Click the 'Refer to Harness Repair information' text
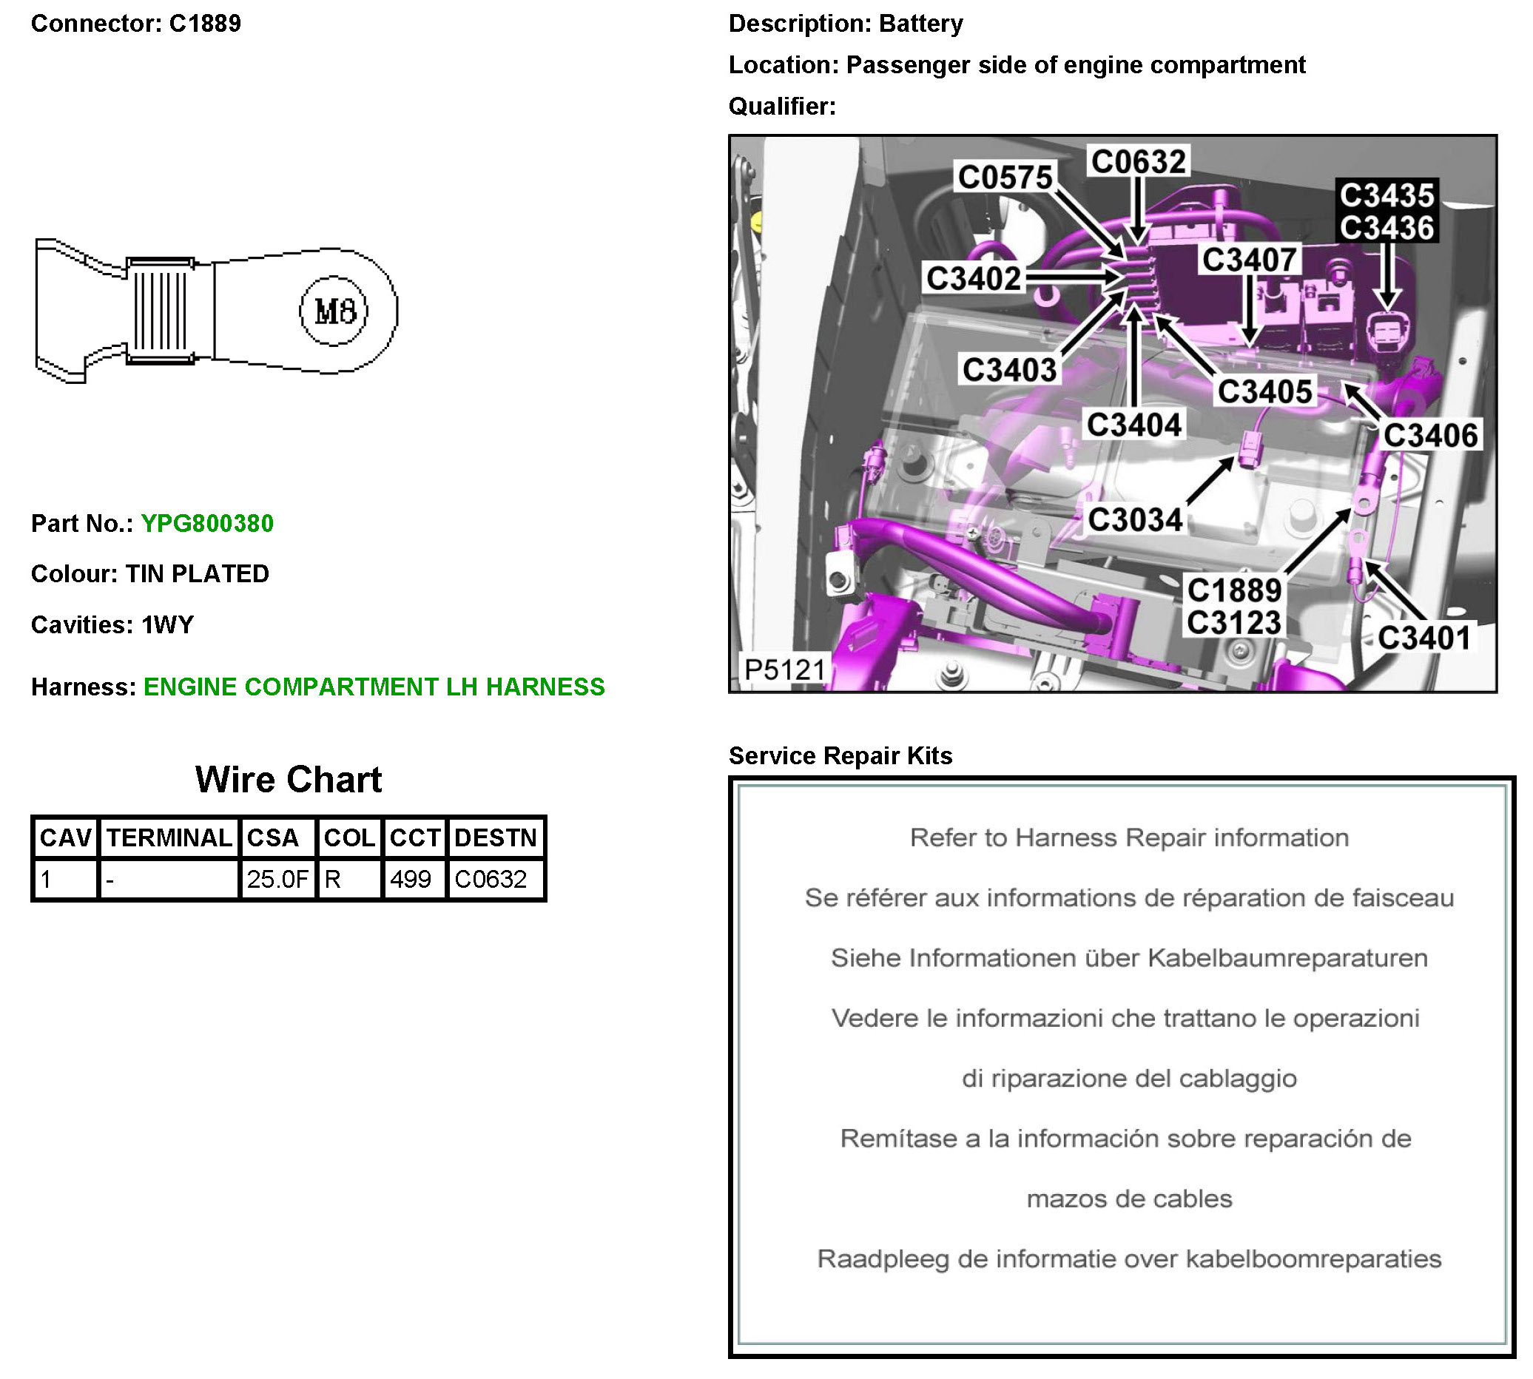Image resolution: width=1533 pixels, height=1379 pixels. tap(1128, 838)
